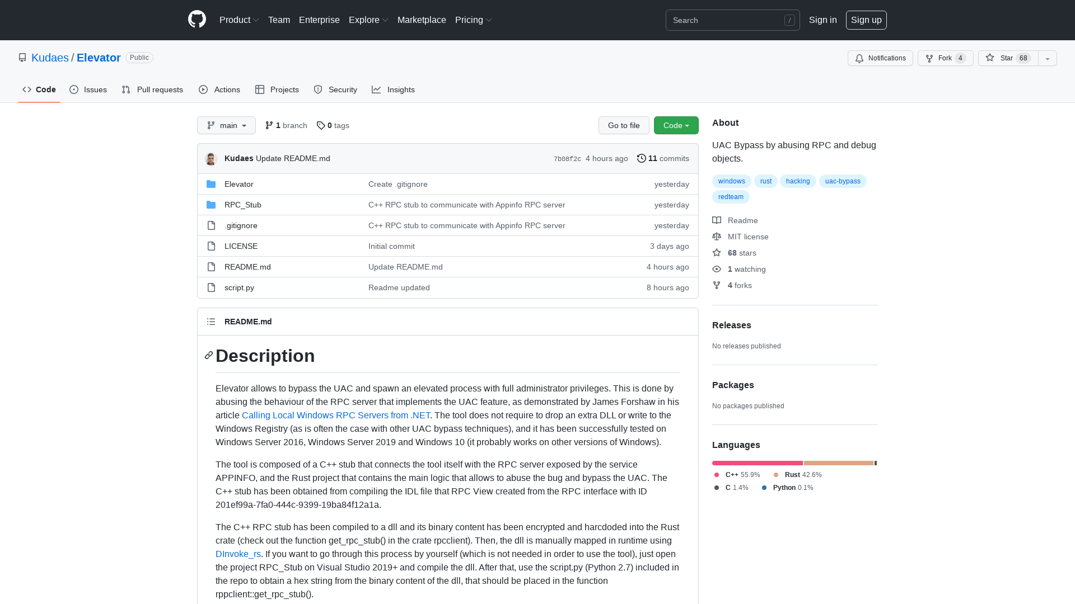Open the main branch selector

point(226,125)
